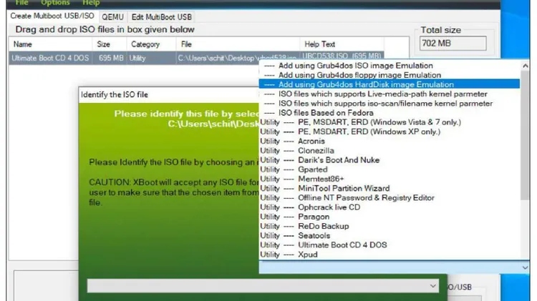
Task: Choose Add using Grub4dos ISO image Emulation
Action: click(389, 66)
